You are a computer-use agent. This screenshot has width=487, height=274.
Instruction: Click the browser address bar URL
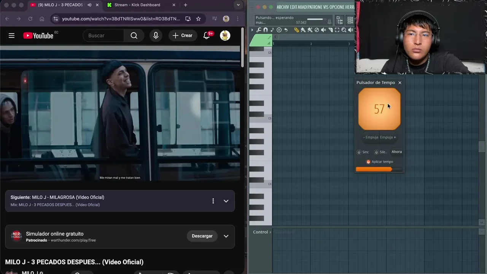(x=121, y=19)
